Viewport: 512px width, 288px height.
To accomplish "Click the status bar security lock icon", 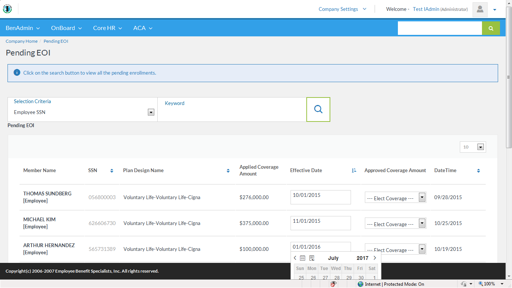I will pos(464,284).
